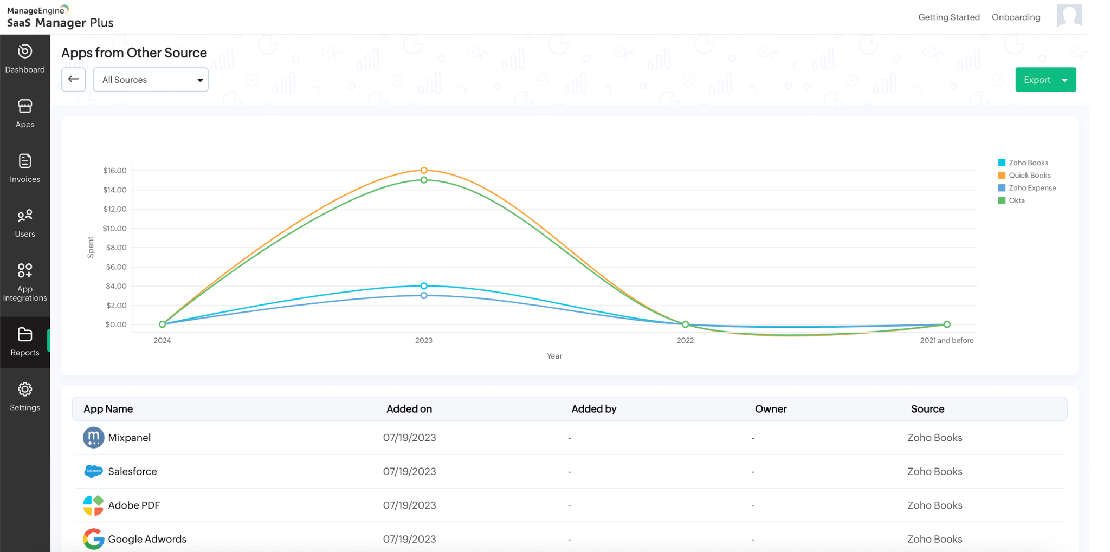Open the Getting Started menu

coord(949,17)
